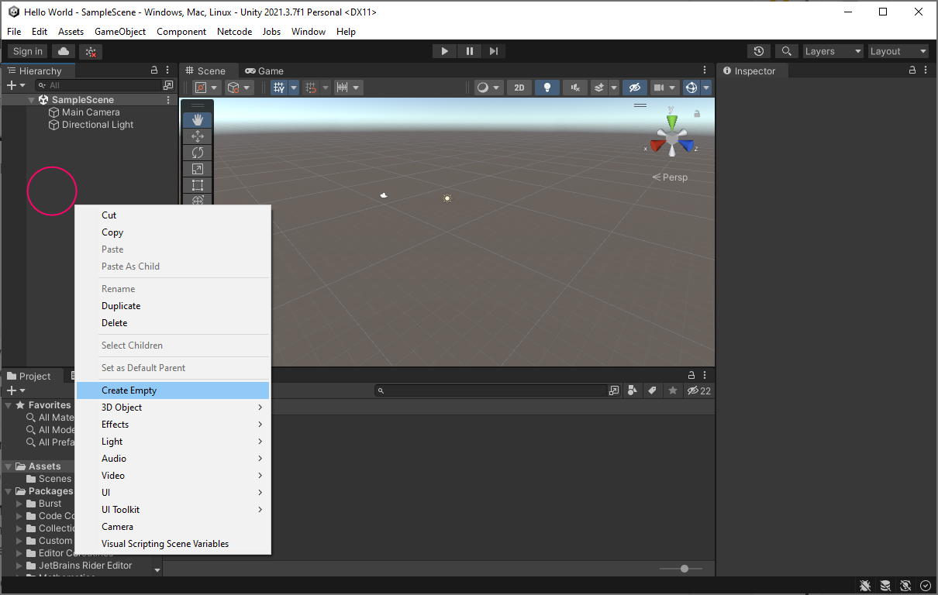Viewport: 938px width, 595px height.
Task: Toggle hidden objects scene visibility
Action: pyautogui.click(x=634, y=88)
